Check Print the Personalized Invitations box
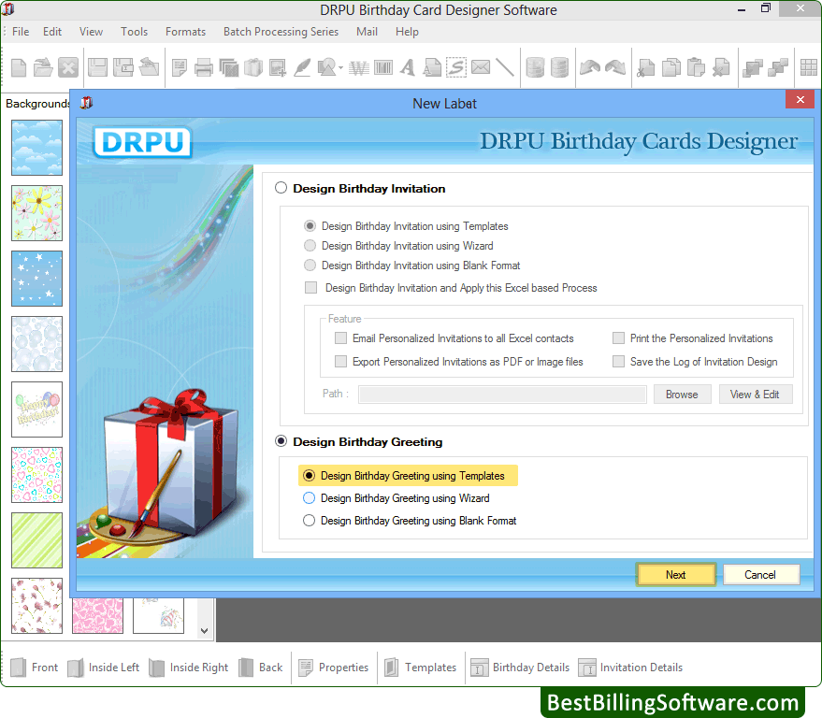 [x=618, y=338]
